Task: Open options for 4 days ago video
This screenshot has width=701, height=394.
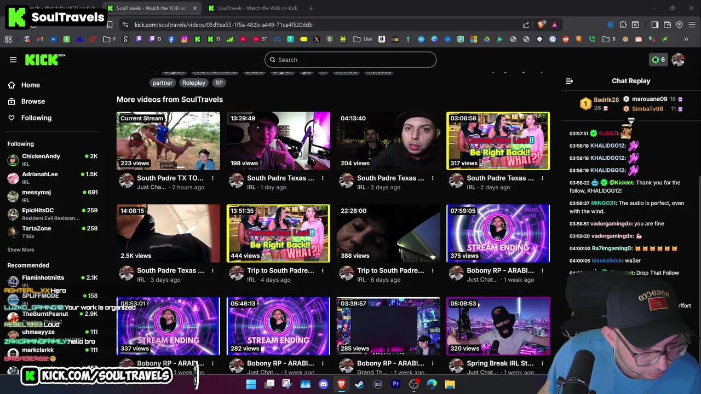Action: [323, 271]
